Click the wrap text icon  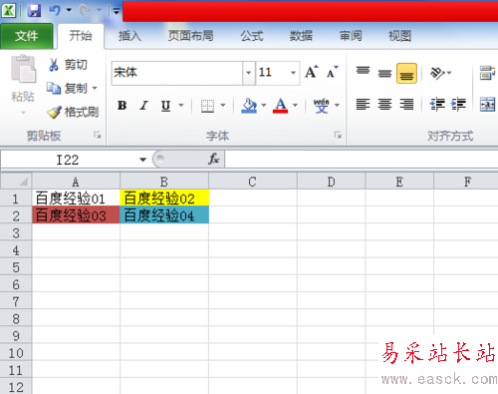pos(487,73)
